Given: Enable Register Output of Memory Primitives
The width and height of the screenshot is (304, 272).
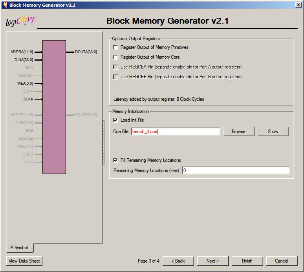Looking at the screenshot, I should (x=115, y=47).
